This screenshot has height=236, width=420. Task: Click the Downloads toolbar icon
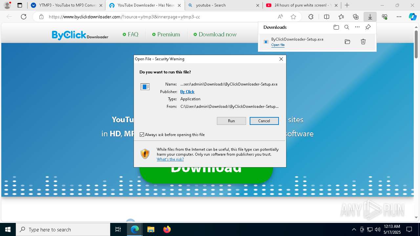(370, 17)
